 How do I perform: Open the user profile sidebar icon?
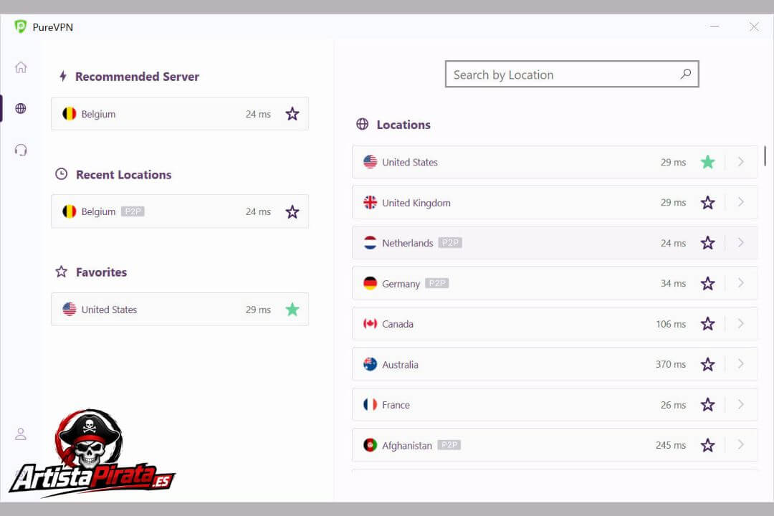pyautogui.click(x=21, y=434)
